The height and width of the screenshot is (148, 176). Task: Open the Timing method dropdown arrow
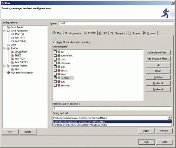tap(170, 118)
